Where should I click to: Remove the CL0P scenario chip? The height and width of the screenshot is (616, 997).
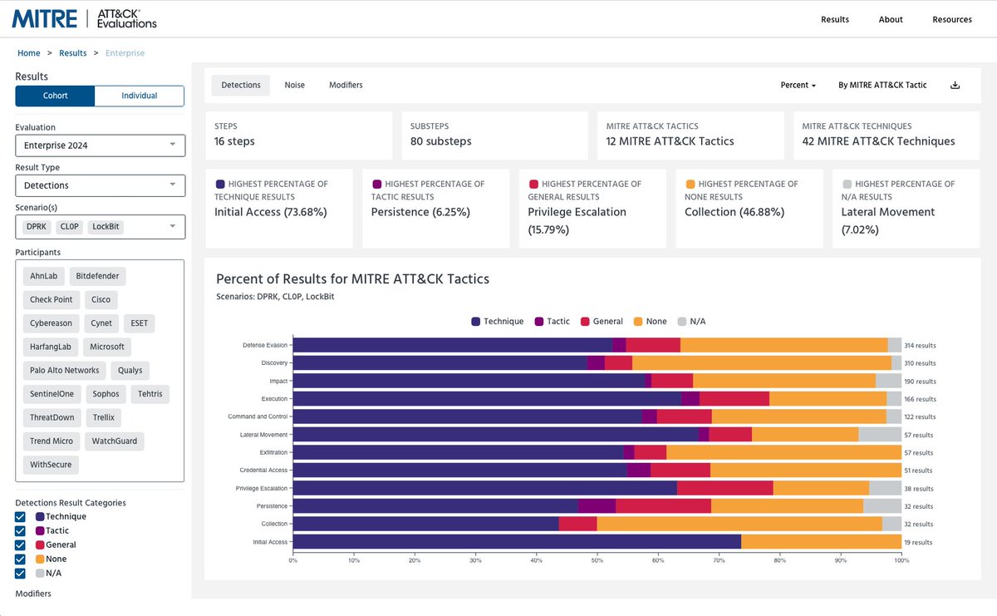pos(70,226)
